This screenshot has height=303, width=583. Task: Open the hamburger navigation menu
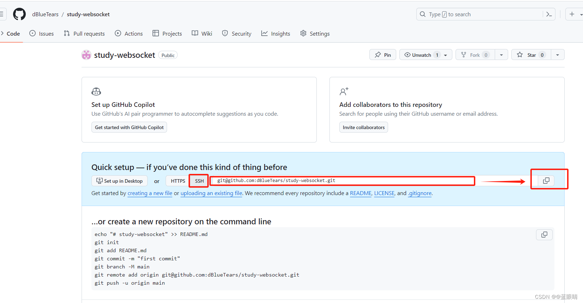(1, 14)
